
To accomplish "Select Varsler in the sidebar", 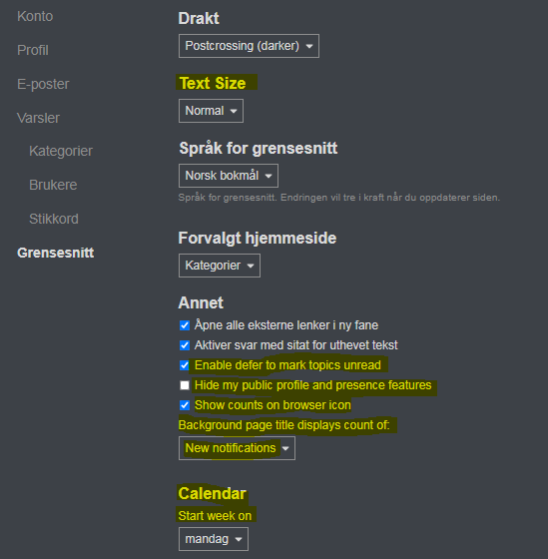I will click(38, 118).
